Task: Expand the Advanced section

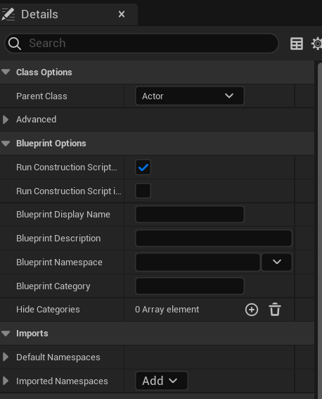Action: (6, 120)
